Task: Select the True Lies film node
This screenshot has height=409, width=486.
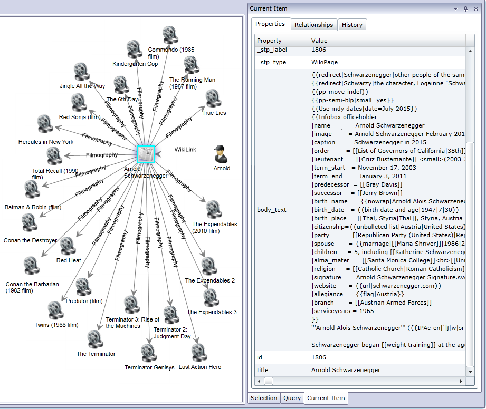Action: [x=213, y=99]
